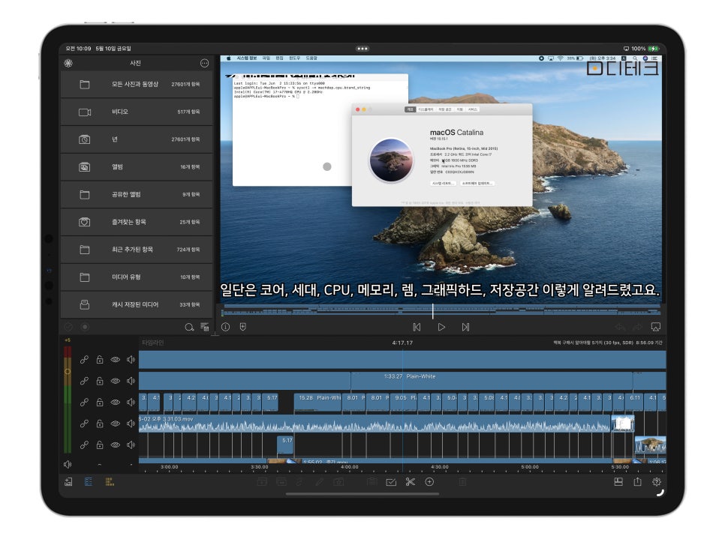Click the master volume speaker below meters
This screenshot has width=725, height=542.
tap(68, 465)
